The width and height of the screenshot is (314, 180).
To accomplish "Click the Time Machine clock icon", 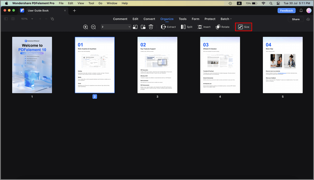I will pos(230,3).
